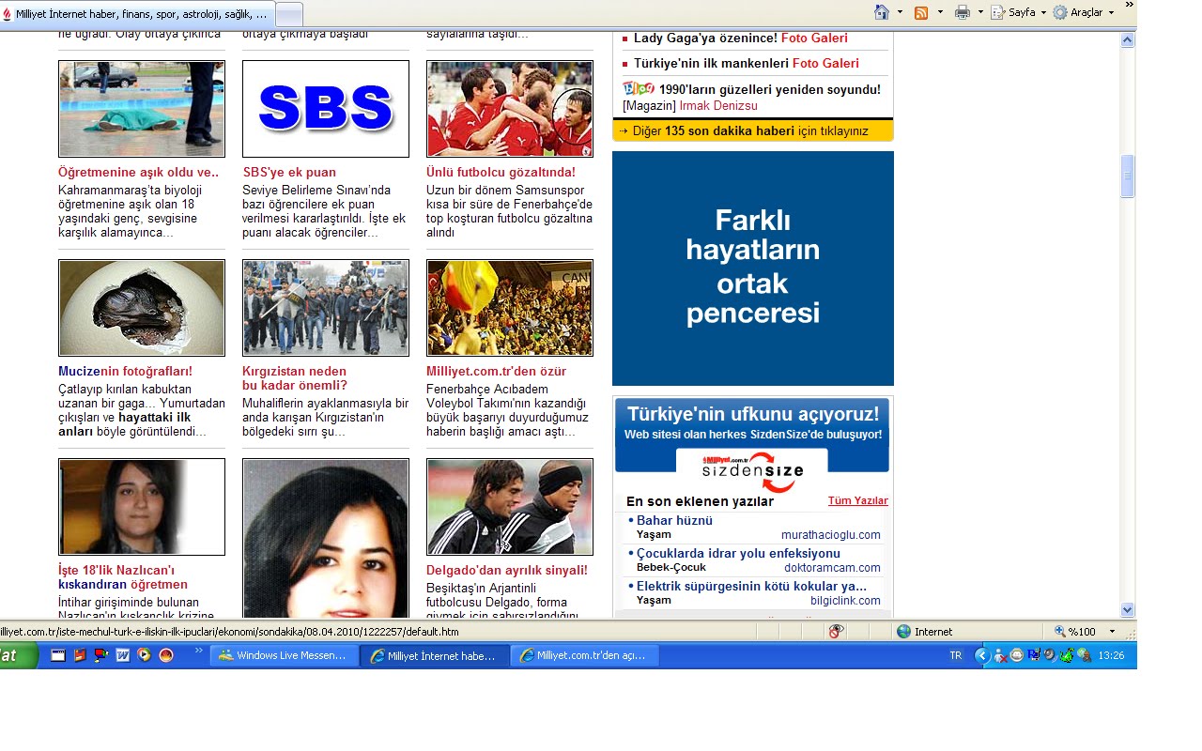This screenshot has height=751, width=1202.
Task: Open 'Öğretmenine aşık oldu ve..' headline
Action: (138, 173)
